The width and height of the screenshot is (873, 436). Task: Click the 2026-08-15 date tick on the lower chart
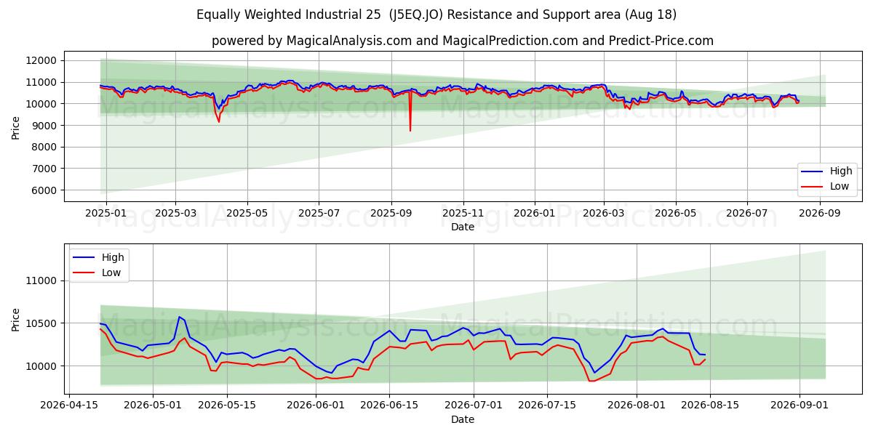[x=711, y=406]
